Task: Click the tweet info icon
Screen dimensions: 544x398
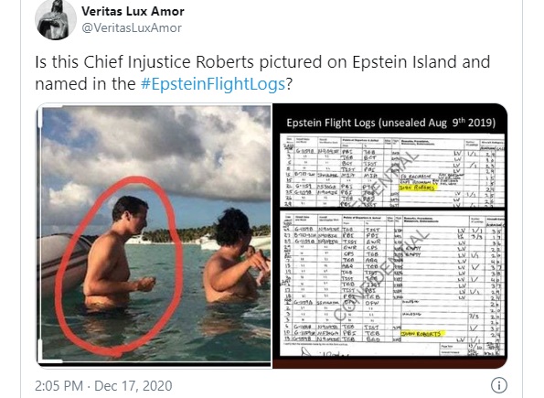Action: [x=499, y=385]
